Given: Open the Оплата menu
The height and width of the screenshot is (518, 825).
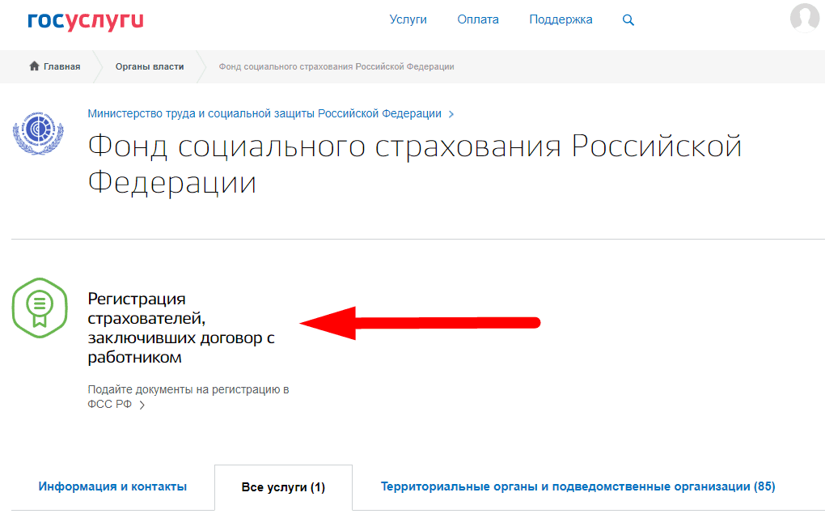Looking at the screenshot, I should pos(478,19).
